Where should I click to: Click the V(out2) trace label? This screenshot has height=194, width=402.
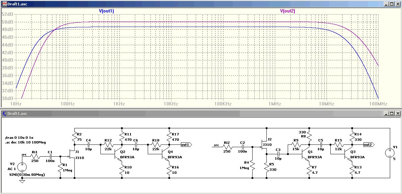287,11
